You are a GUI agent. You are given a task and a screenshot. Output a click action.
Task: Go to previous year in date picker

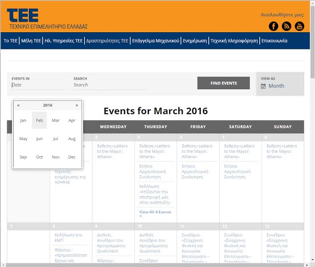(19, 105)
